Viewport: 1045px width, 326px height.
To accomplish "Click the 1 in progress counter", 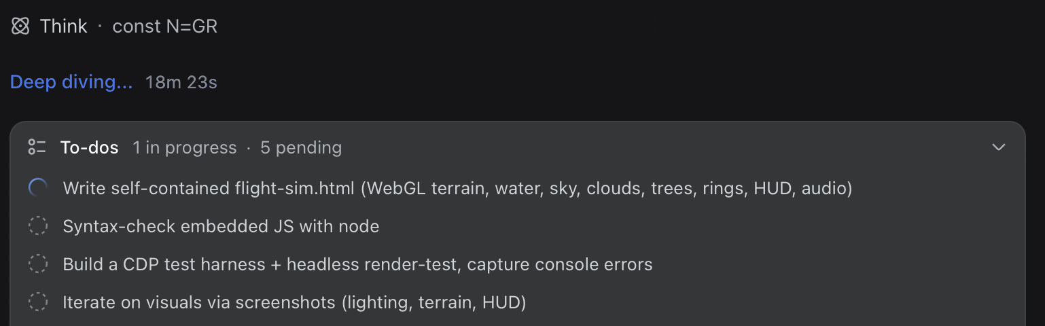I will coord(185,147).
